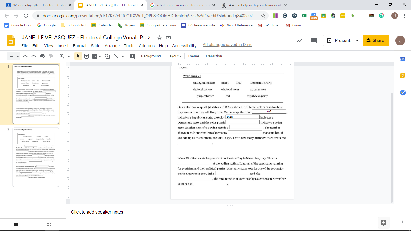Screen dimensions: 411x231
Task: Star the presentation title
Action: [x=159, y=38]
